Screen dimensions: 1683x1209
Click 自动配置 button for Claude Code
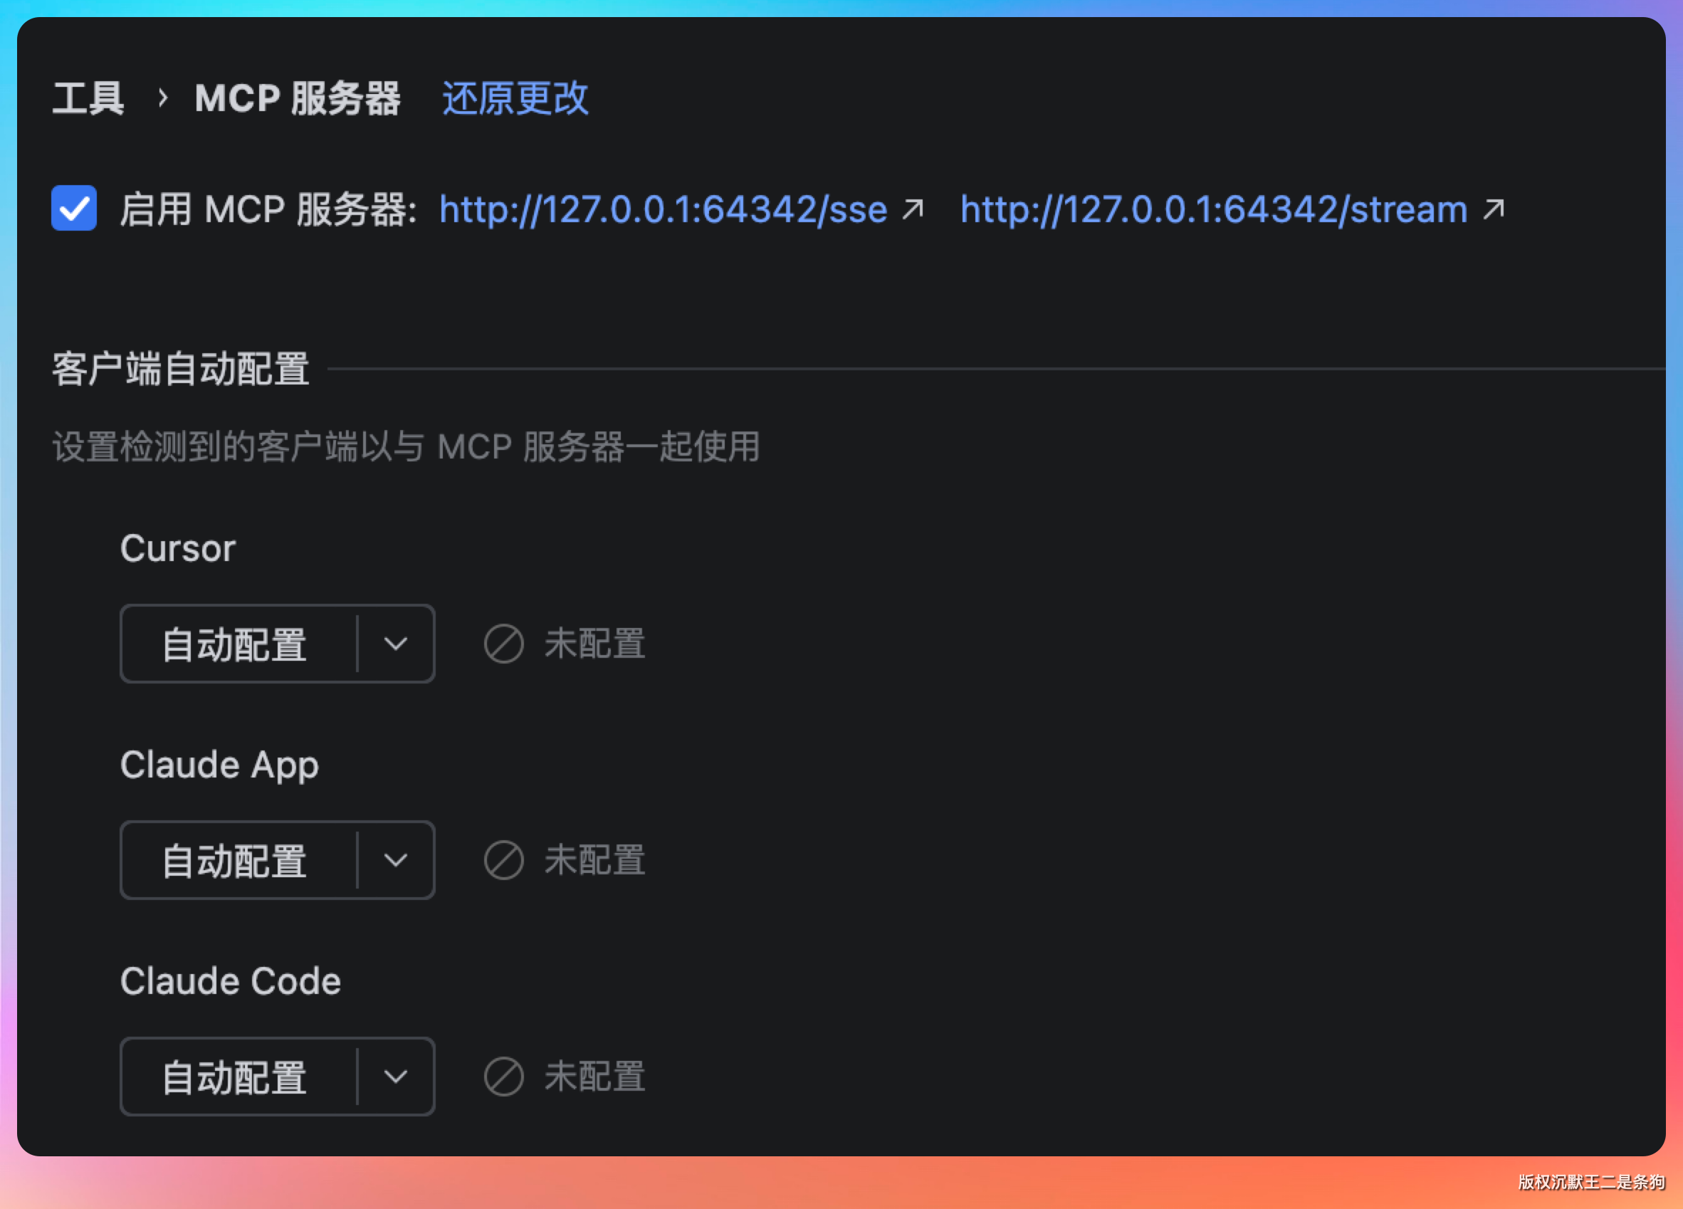pos(235,1077)
